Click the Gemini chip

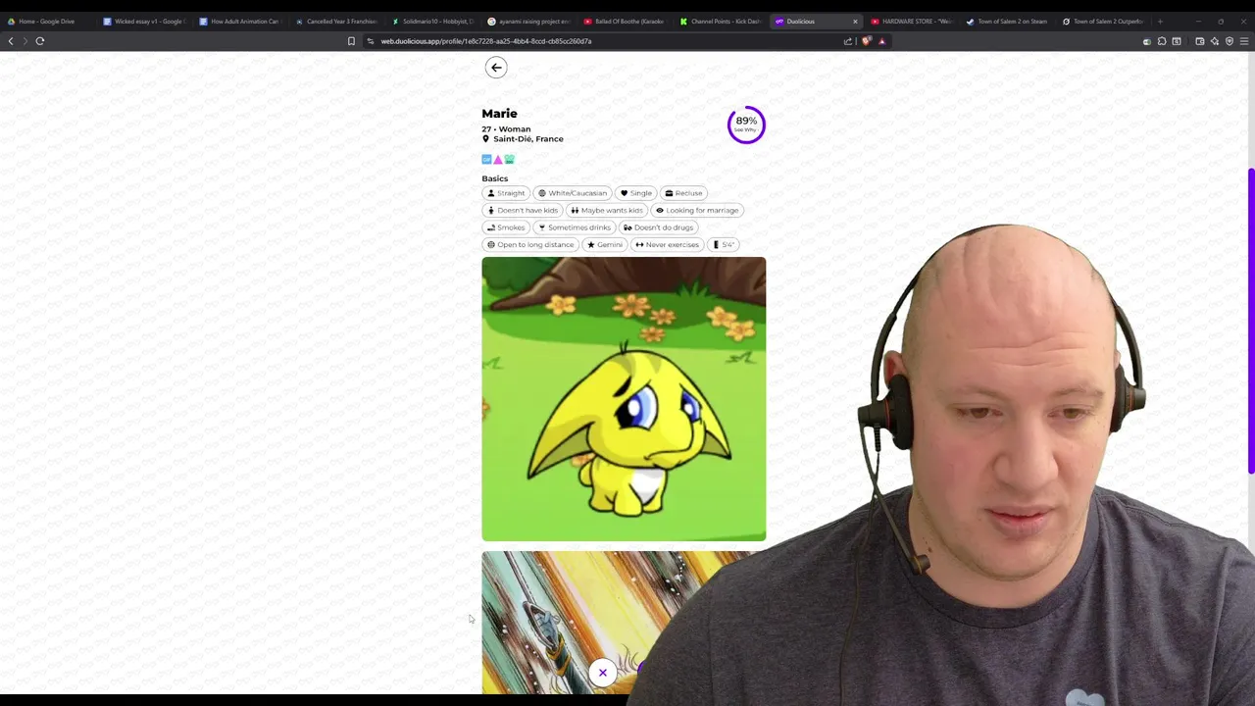click(x=605, y=244)
